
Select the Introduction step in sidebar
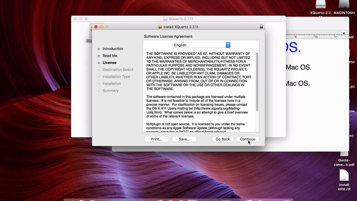click(113, 49)
